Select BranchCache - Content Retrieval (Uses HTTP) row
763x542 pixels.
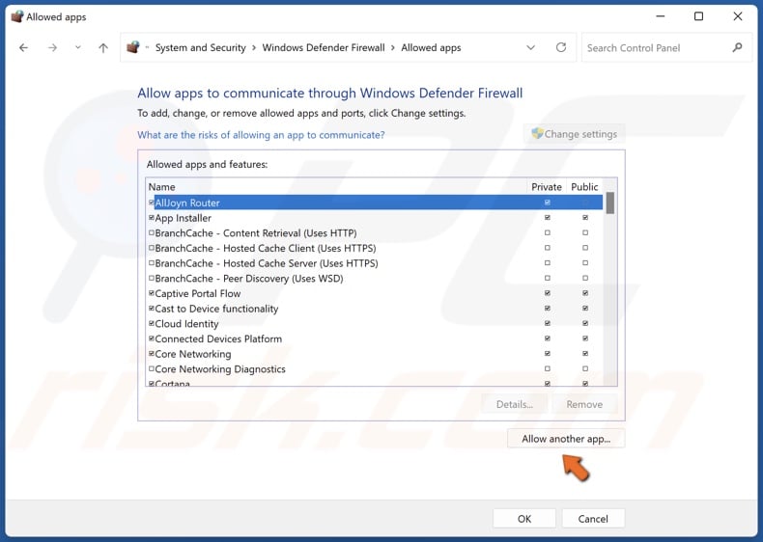375,232
